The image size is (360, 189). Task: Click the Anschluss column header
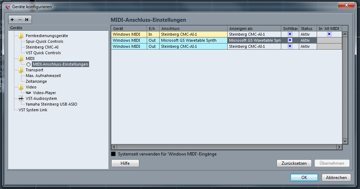(x=193, y=29)
